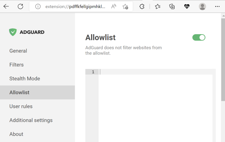The width and height of the screenshot is (225, 142).
Task: View site information icon in address bar
Action: coord(38,6)
